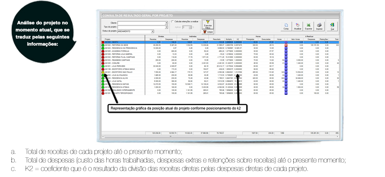Click the K2 column header
This screenshot has width=385, height=177.
tap(238, 39)
